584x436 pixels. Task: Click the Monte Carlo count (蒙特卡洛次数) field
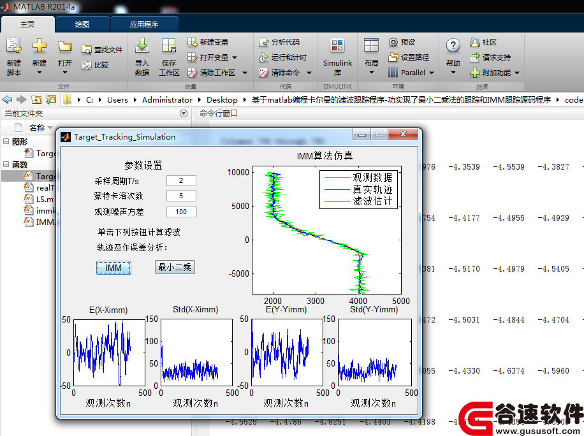(x=181, y=196)
